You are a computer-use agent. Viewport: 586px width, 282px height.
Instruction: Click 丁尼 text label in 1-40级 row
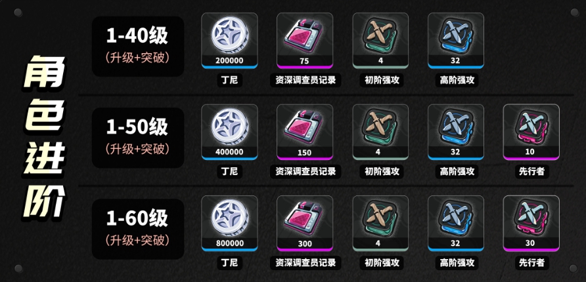click(x=229, y=80)
